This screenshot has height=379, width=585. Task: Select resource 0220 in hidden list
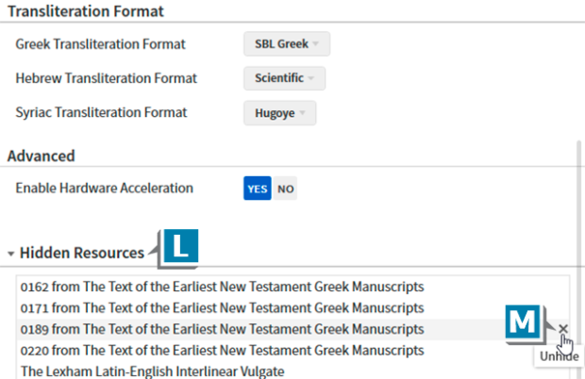click(222, 350)
